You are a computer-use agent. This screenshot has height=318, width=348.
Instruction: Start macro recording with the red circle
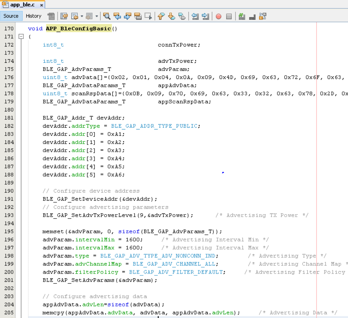(x=218, y=16)
